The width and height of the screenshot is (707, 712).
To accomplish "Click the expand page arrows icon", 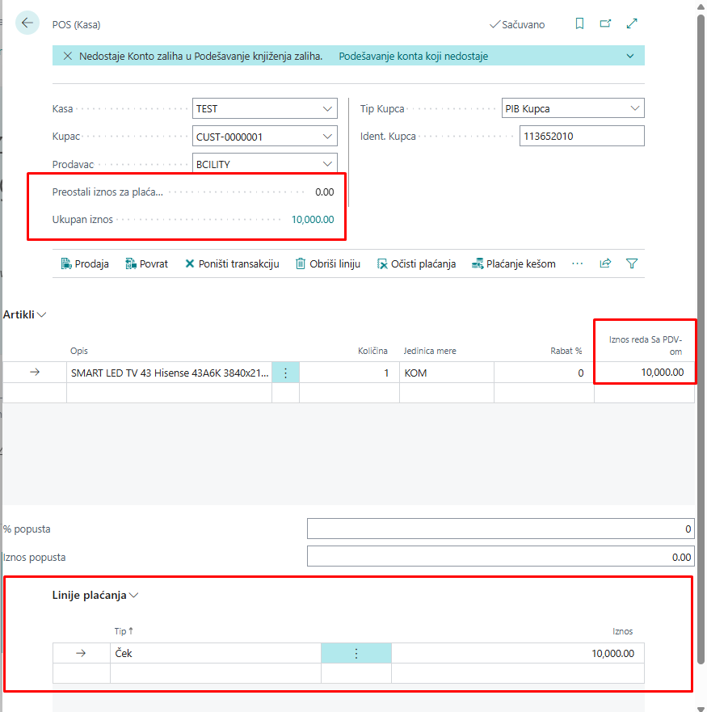I will 632,24.
